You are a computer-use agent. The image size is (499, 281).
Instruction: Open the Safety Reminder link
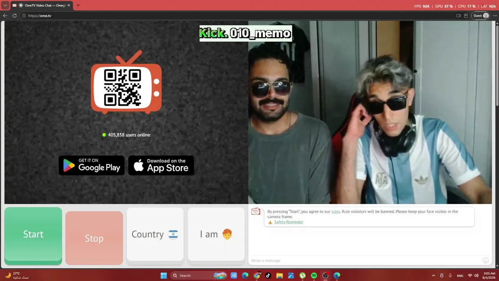tap(288, 222)
